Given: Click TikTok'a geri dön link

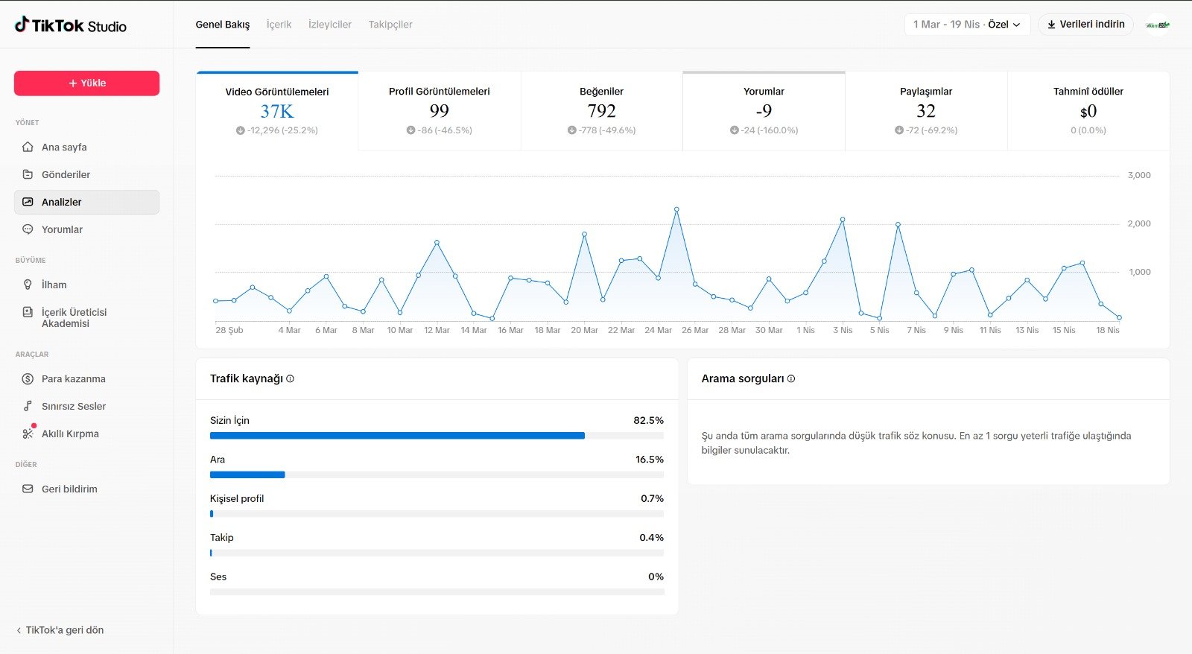Looking at the screenshot, I should click(x=60, y=630).
